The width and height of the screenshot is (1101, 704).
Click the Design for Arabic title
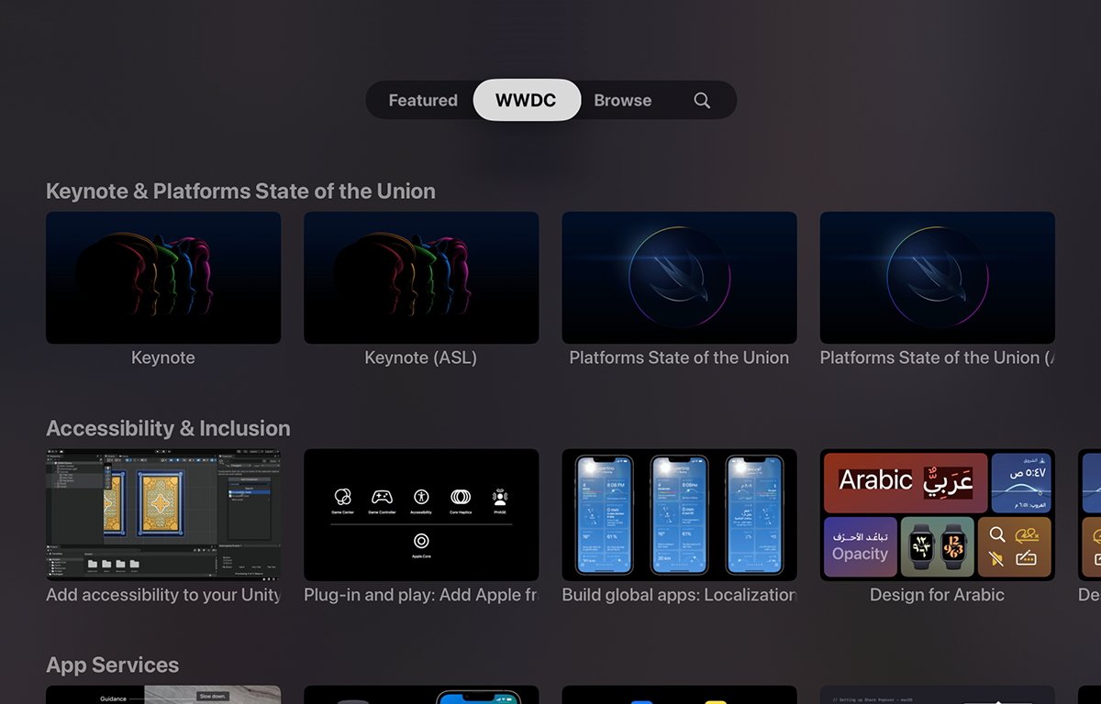tap(937, 595)
